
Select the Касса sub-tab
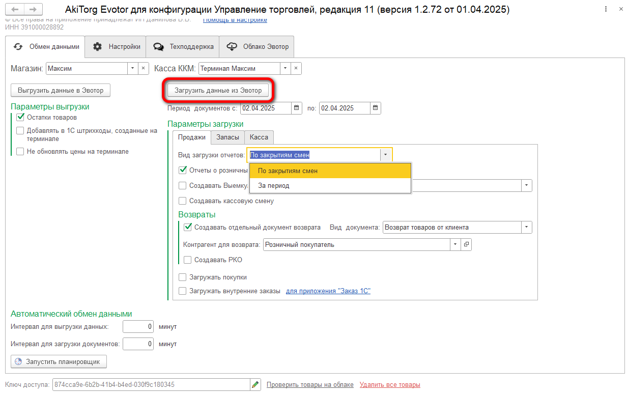click(259, 137)
